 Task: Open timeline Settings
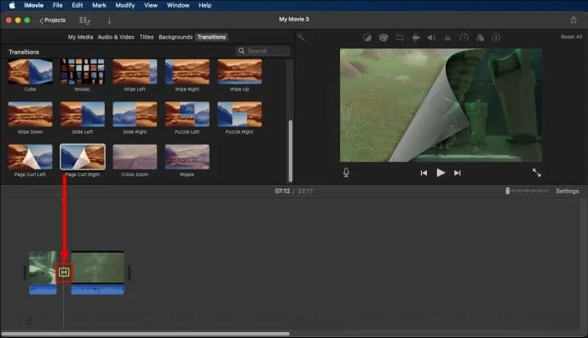[567, 191]
